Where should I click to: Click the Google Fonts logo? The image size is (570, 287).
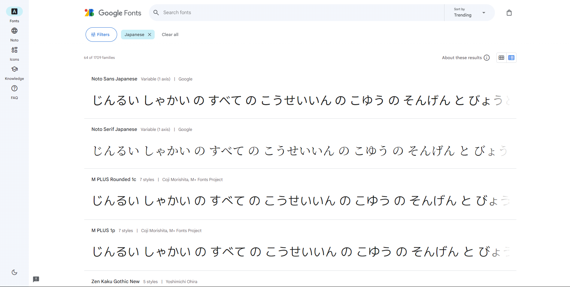(x=113, y=13)
